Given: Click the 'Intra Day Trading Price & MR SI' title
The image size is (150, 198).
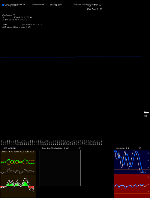Looking at the screenshot, I should click(61, 148).
